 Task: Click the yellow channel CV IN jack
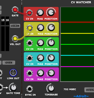(30, 28)
